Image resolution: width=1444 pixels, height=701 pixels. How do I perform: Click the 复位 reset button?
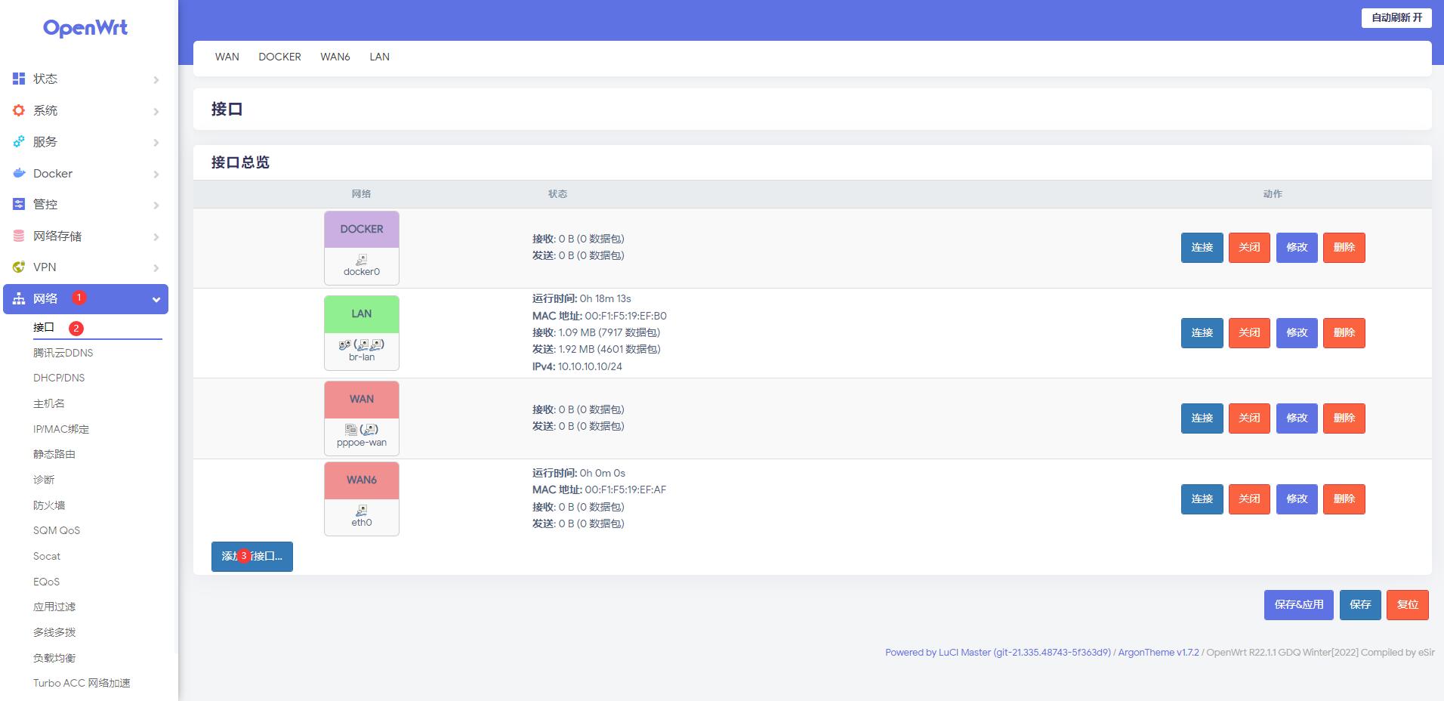click(x=1408, y=605)
